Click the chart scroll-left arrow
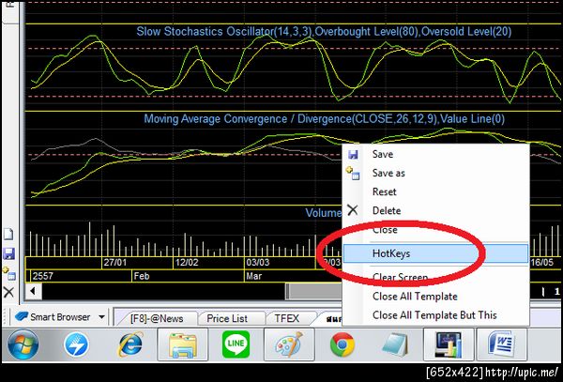The width and height of the screenshot is (563, 382). click(x=33, y=291)
